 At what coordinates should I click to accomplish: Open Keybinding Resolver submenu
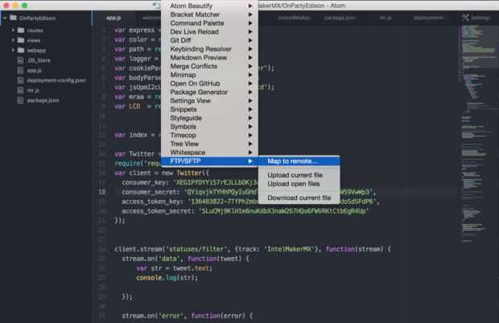(x=209, y=49)
